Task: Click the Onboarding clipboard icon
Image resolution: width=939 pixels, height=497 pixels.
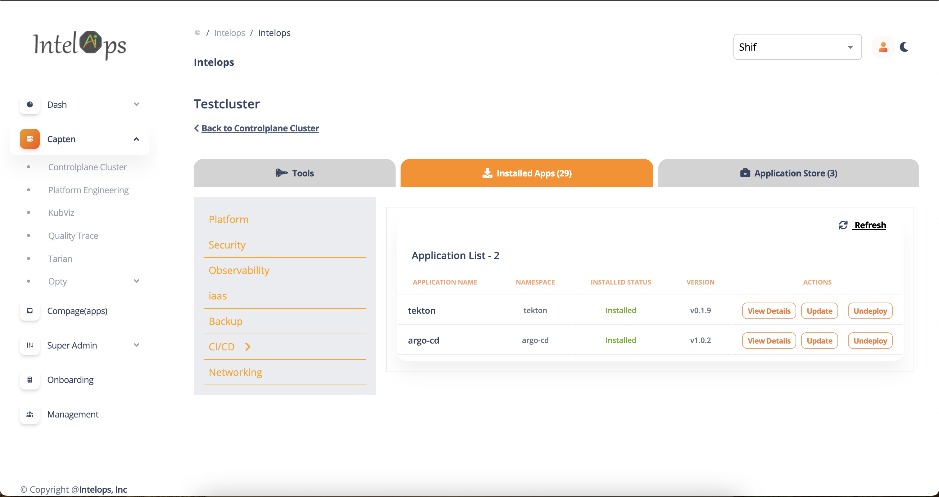Action: pyautogui.click(x=30, y=380)
